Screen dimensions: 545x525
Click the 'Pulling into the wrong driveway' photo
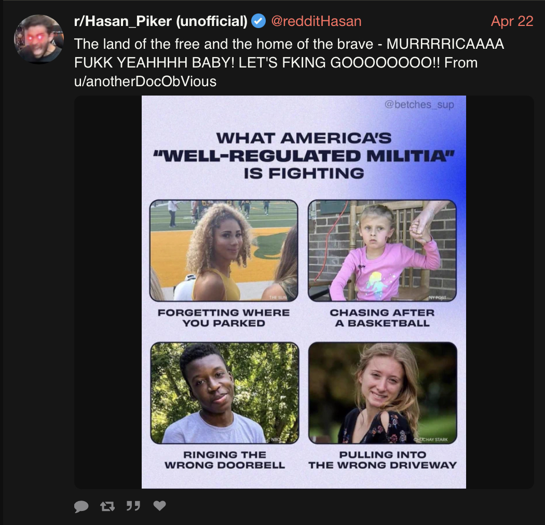pyautogui.click(x=383, y=393)
